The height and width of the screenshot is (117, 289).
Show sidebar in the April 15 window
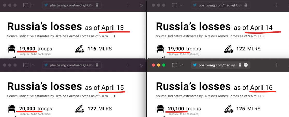click(26, 65)
